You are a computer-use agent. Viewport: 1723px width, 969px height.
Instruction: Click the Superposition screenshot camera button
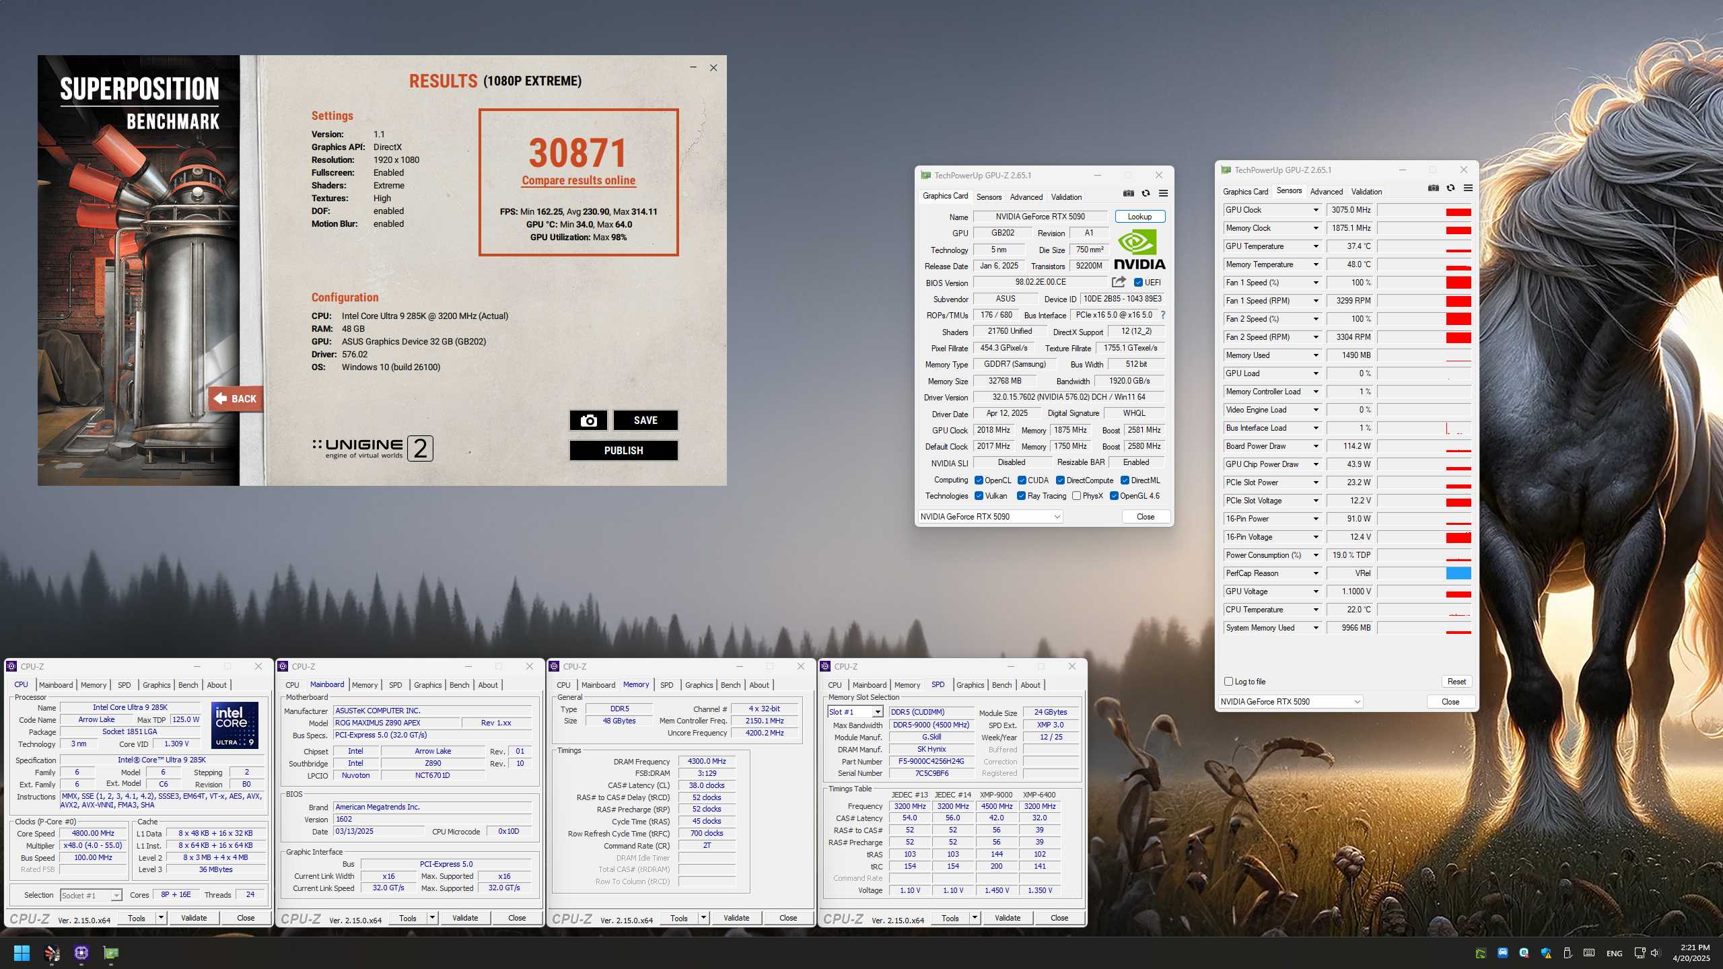click(x=588, y=420)
